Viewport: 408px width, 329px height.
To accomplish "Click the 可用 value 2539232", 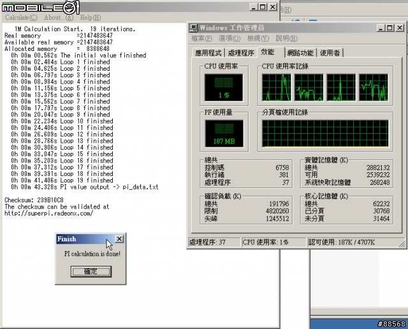I will tap(378, 175).
